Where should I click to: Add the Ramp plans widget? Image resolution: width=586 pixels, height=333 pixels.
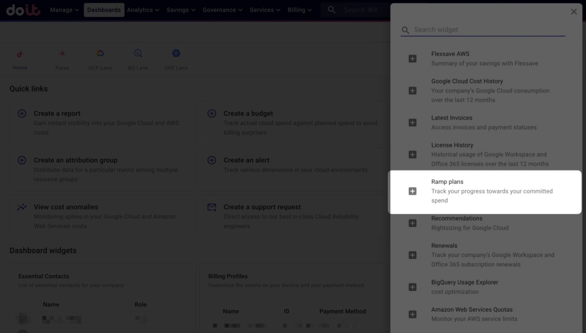pos(412,191)
